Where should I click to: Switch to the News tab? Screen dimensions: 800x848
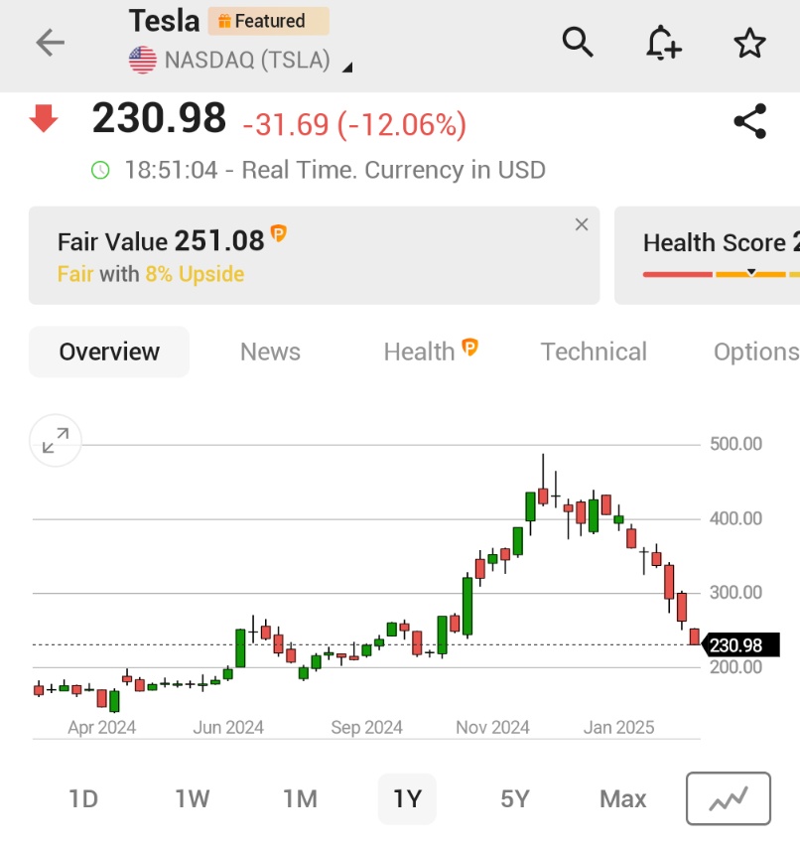(270, 352)
